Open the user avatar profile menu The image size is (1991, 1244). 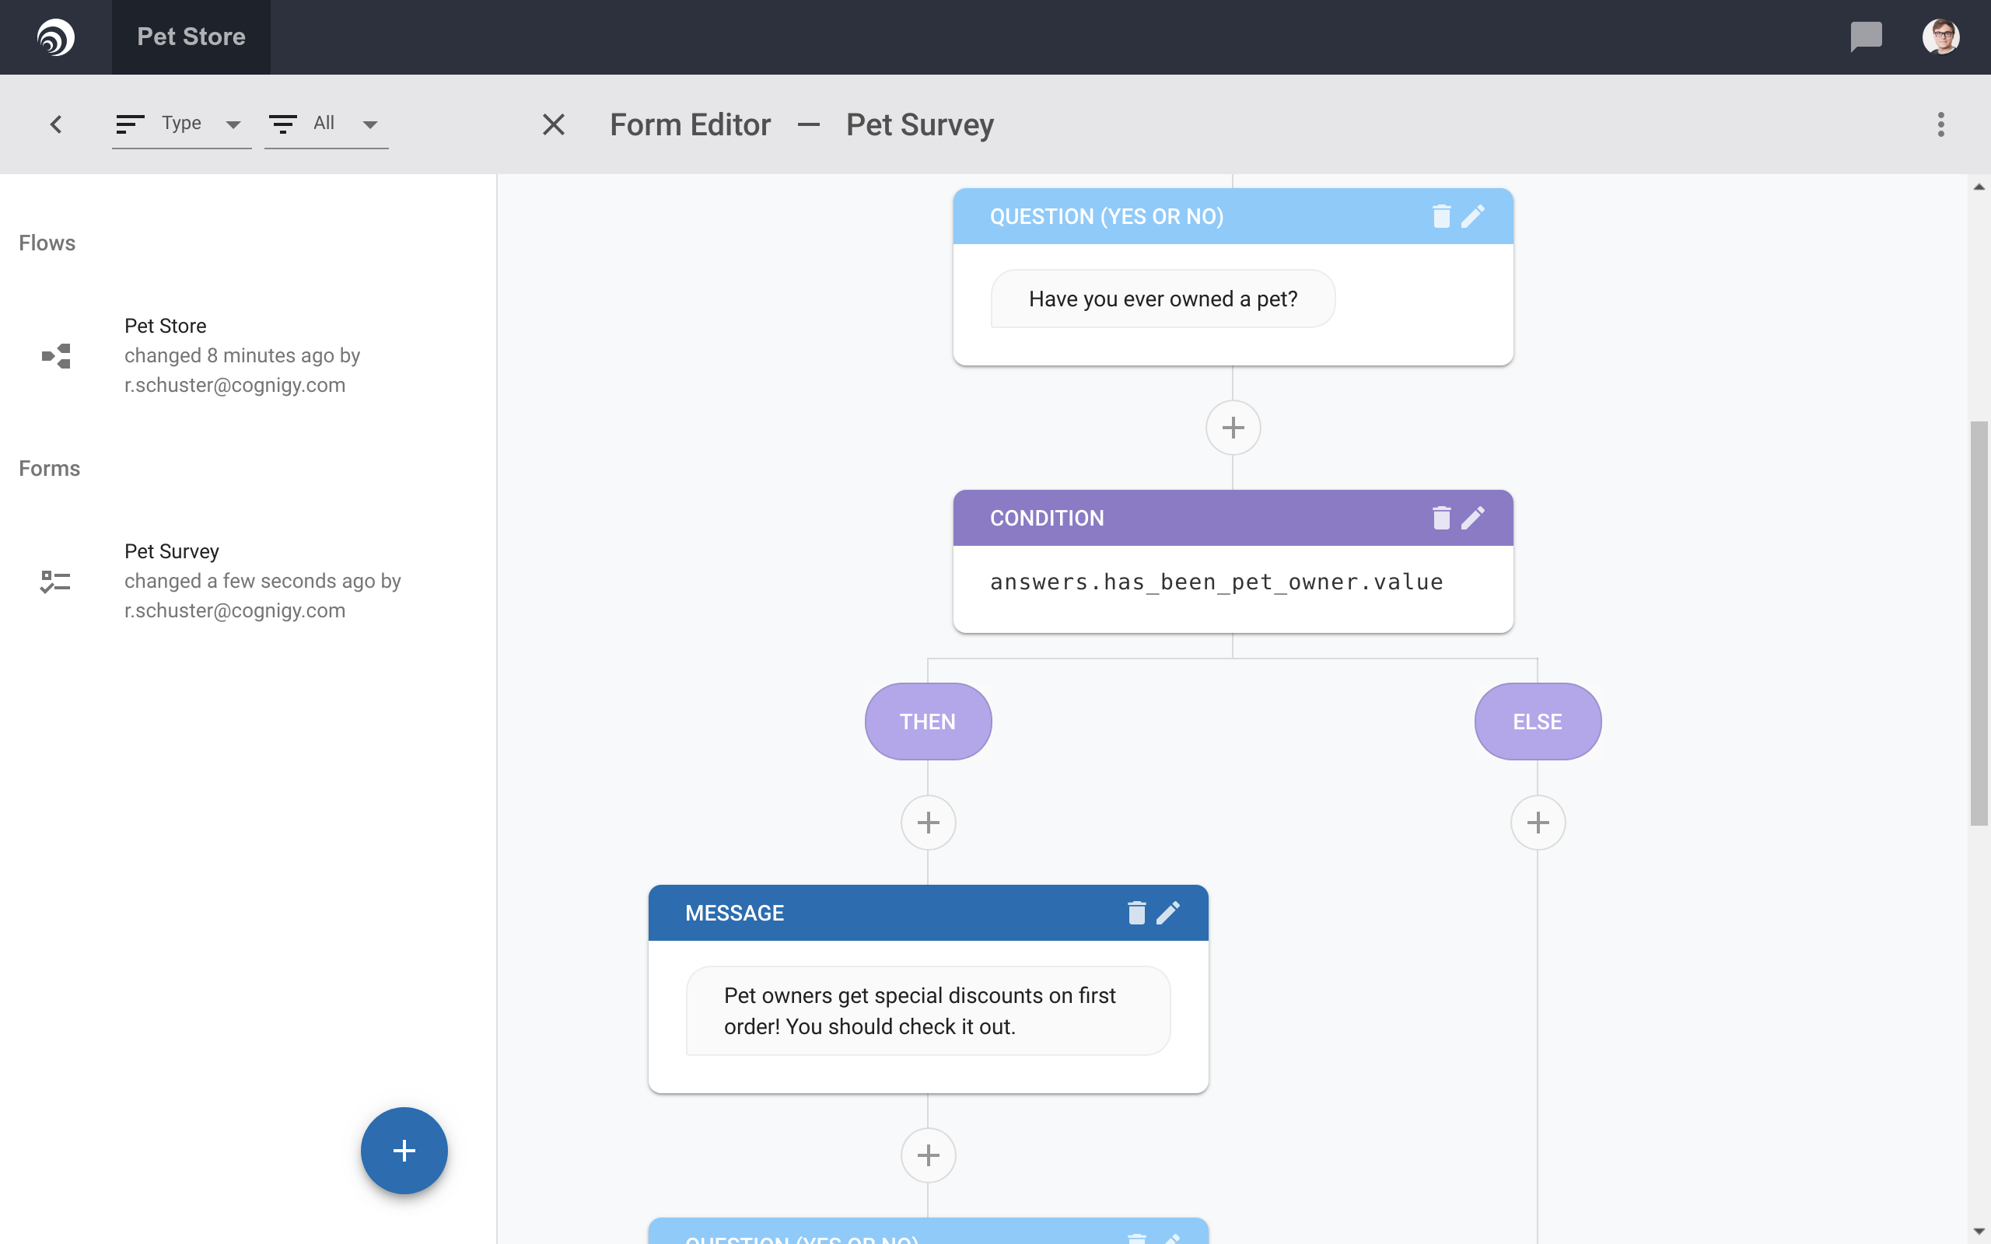click(x=1940, y=37)
